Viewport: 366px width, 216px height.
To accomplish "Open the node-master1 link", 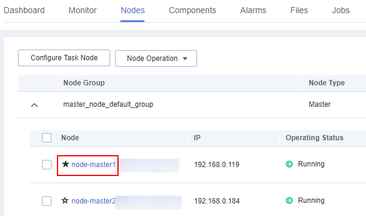I will click(93, 165).
